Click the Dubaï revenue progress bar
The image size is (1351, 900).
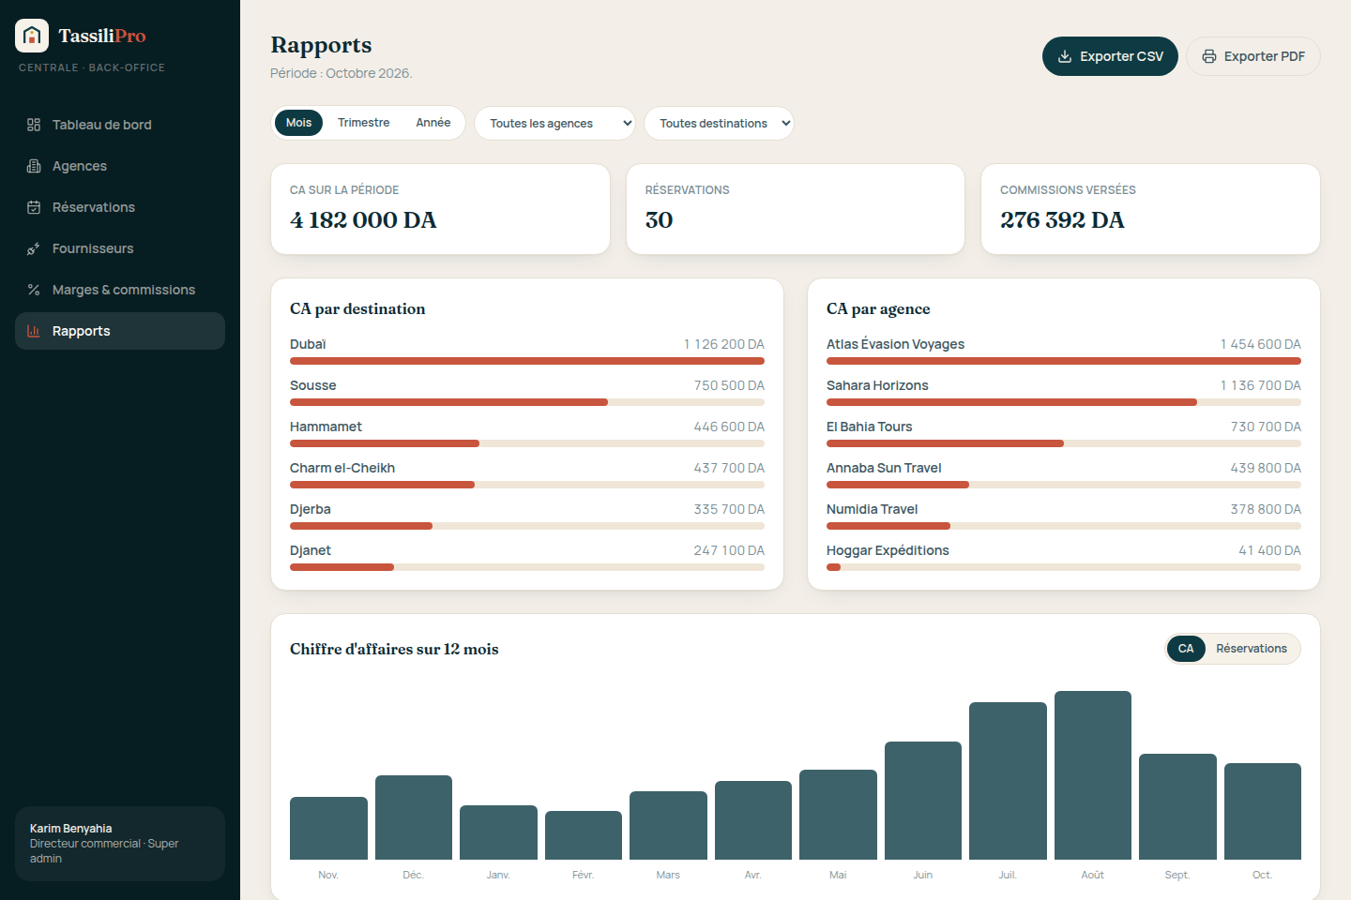click(x=527, y=361)
